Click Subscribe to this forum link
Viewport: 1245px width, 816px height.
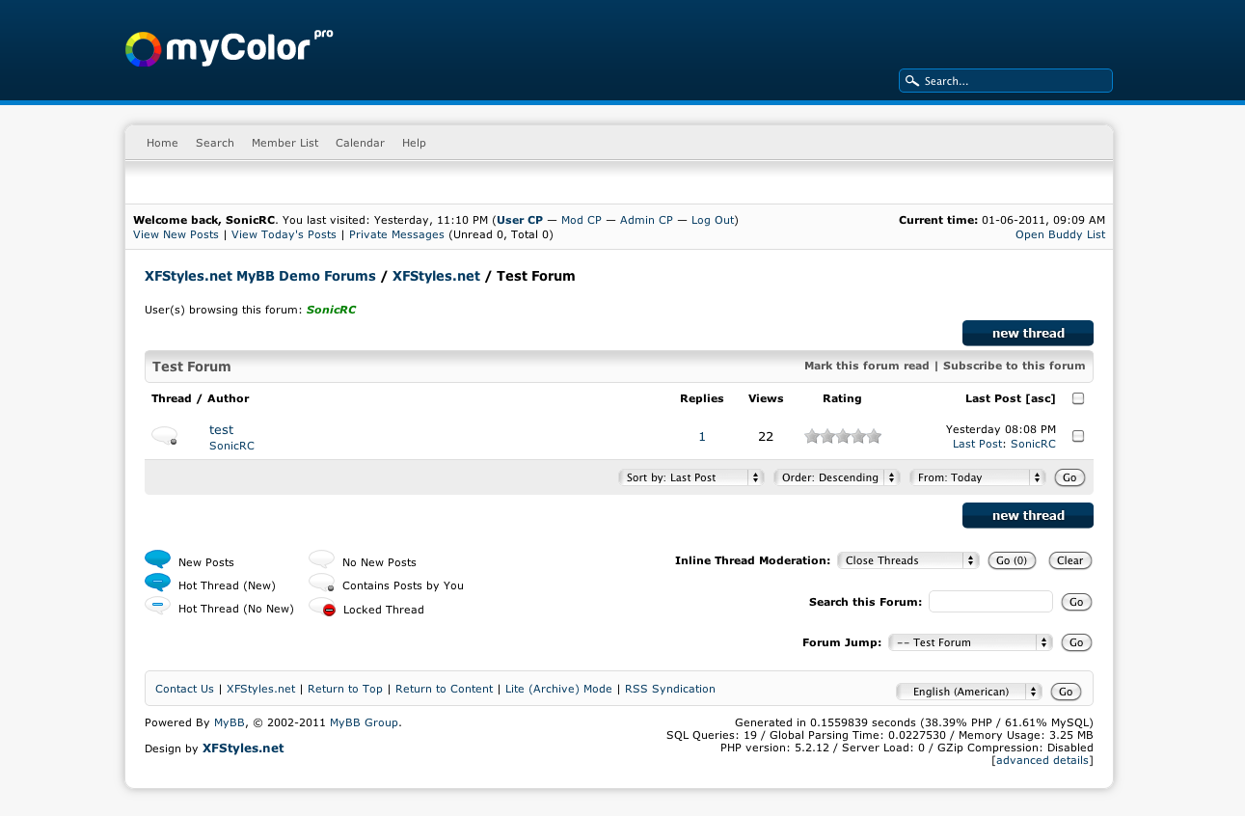pyautogui.click(x=1014, y=366)
